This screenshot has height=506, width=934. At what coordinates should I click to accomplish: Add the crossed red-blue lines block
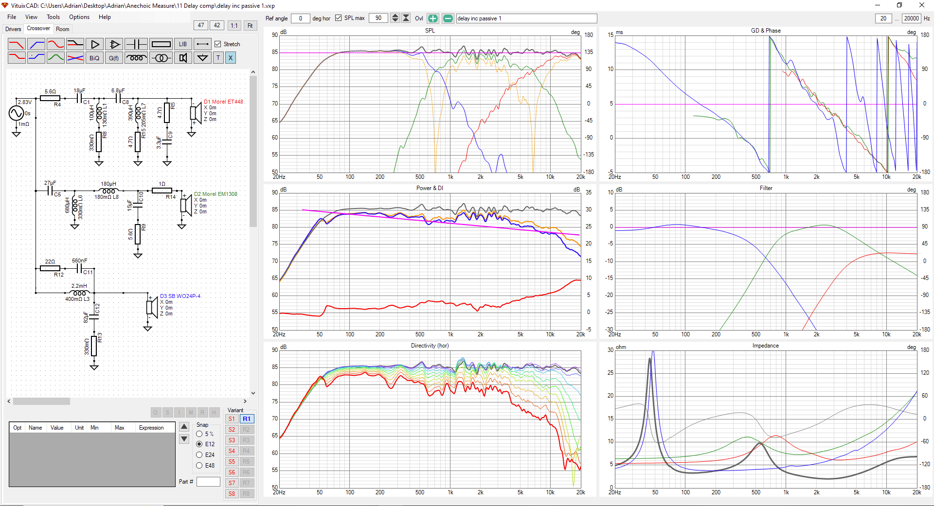point(75,58)
